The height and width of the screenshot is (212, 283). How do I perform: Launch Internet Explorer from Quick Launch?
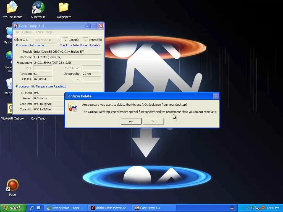click(x=32, y=208)
